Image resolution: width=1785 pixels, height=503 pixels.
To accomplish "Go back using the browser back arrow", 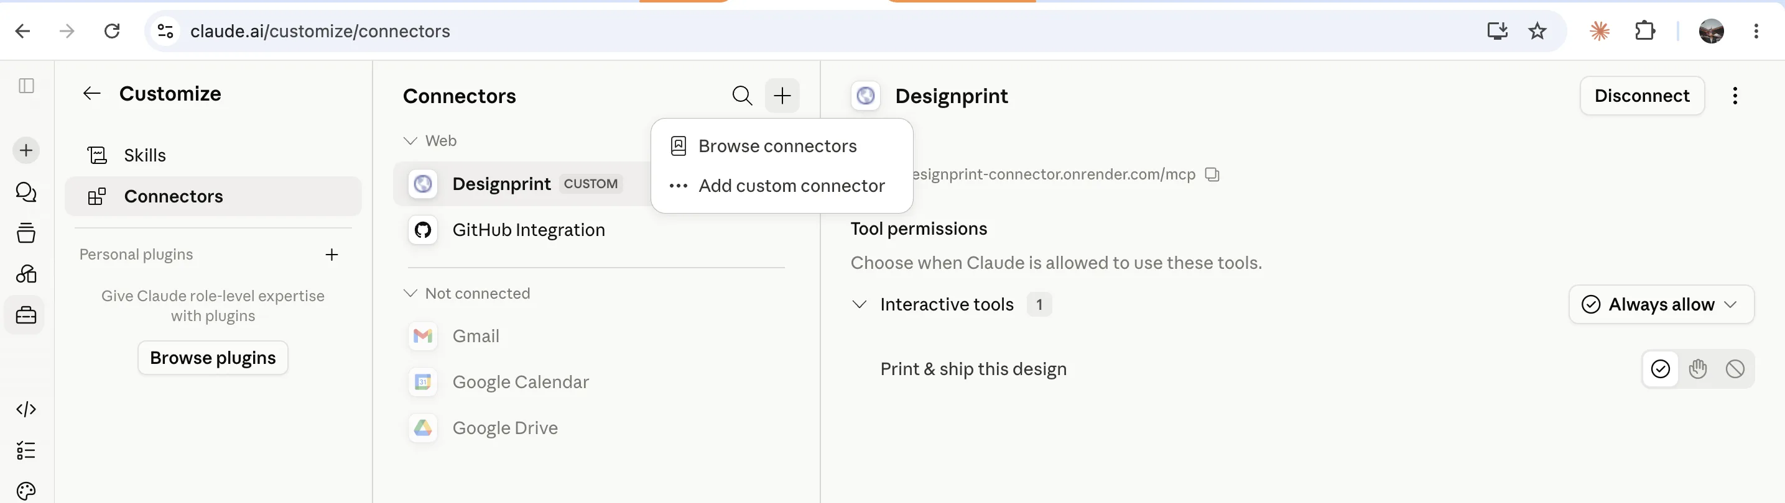I will 23,31.
